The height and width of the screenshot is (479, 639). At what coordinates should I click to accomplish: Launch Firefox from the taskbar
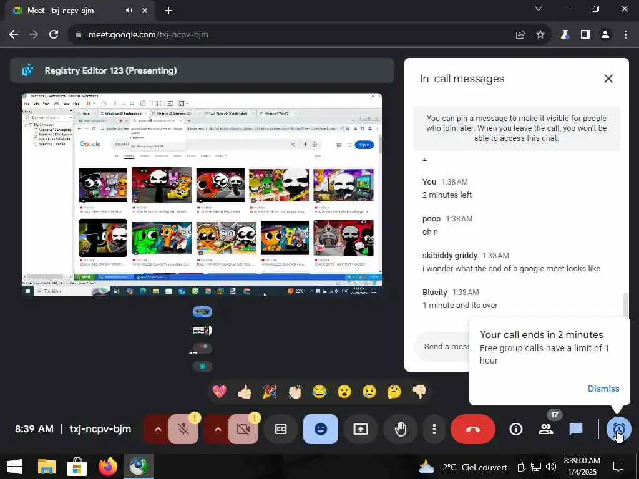pos(107,467)
